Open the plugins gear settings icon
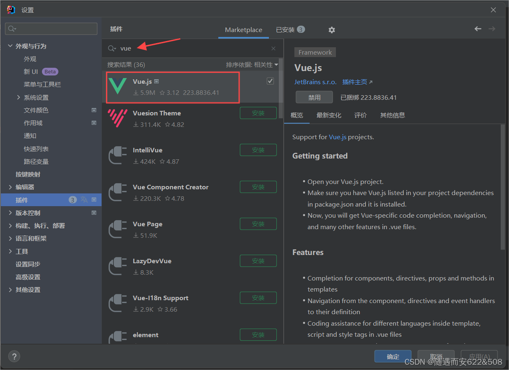Image resolution: width=509 pixels, height=370 pixels. coord(331,30)
